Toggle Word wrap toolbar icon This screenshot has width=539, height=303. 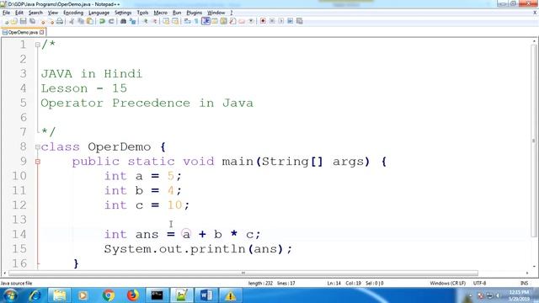pos(187,21)
